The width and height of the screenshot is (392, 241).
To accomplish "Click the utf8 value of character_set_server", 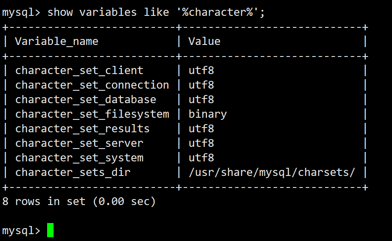I will click(x=201, y=143).
